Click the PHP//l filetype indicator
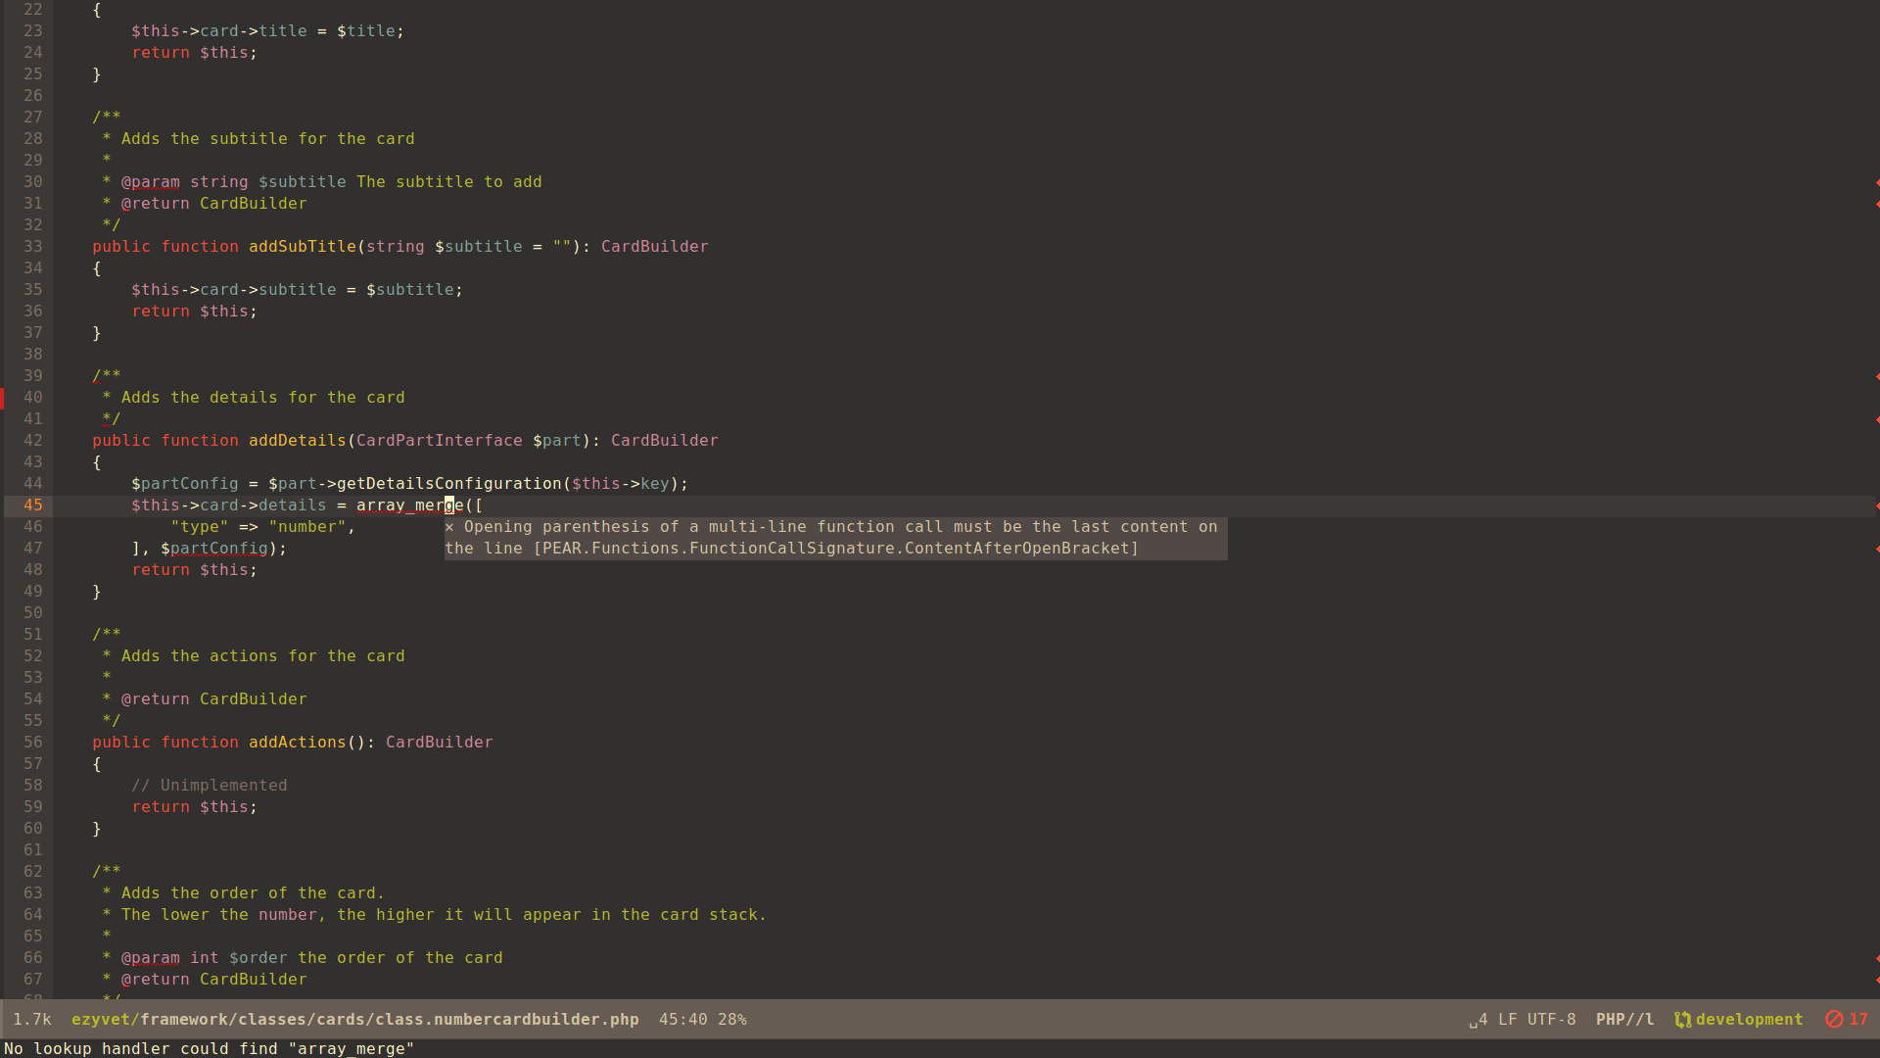Image resolution: width=1880 pixels, height=1058 pixels. click(x=1624, y=1019)
